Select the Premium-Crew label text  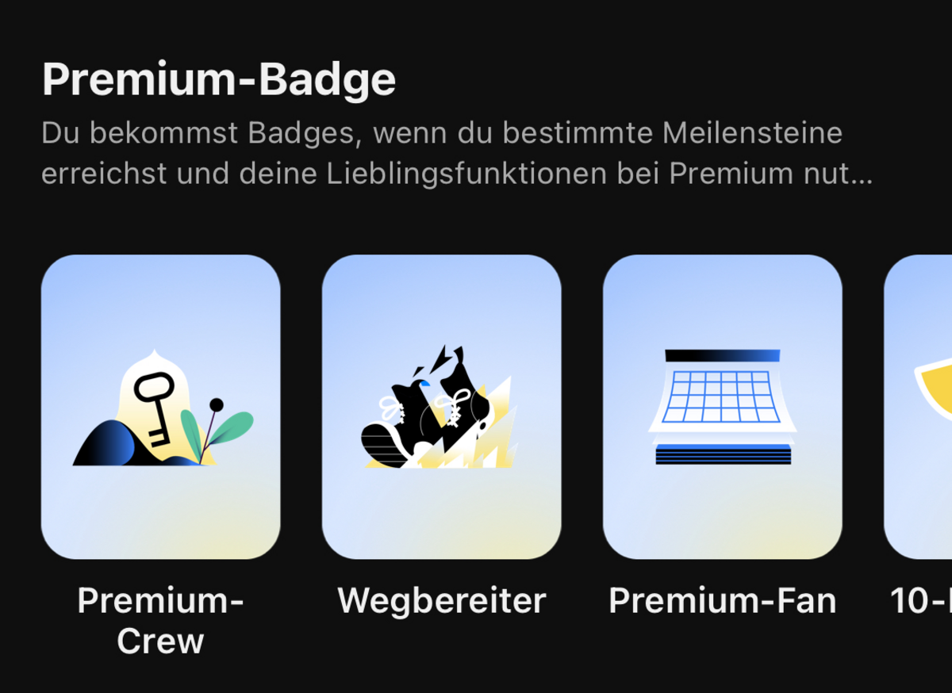coord(160,621)
